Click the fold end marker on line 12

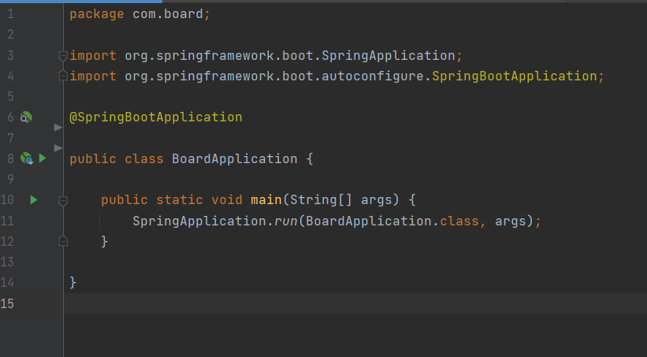point(63,240)
